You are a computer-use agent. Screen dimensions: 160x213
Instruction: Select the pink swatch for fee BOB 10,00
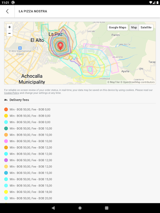(x=6, y=141)
